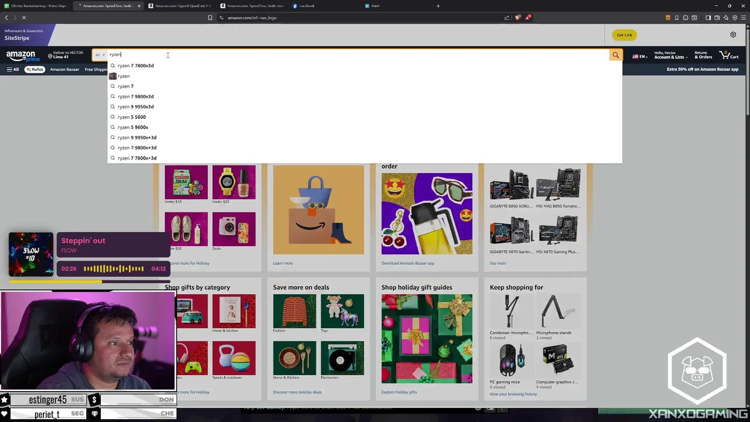Click Download Amazon Bazaar app link
This screenshot has height=422, width=750.
pyautogui.click(x=408, y=263)
